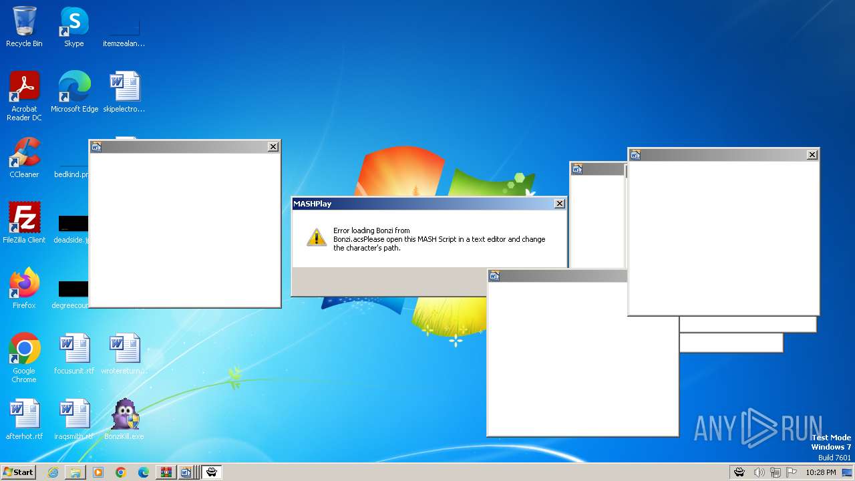The image size is (855, 481).
Task: Open Google Chrome desktop shortcut
Action: click(24, 357)
